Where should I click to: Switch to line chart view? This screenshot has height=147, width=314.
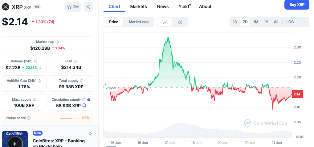pos(165,22)
